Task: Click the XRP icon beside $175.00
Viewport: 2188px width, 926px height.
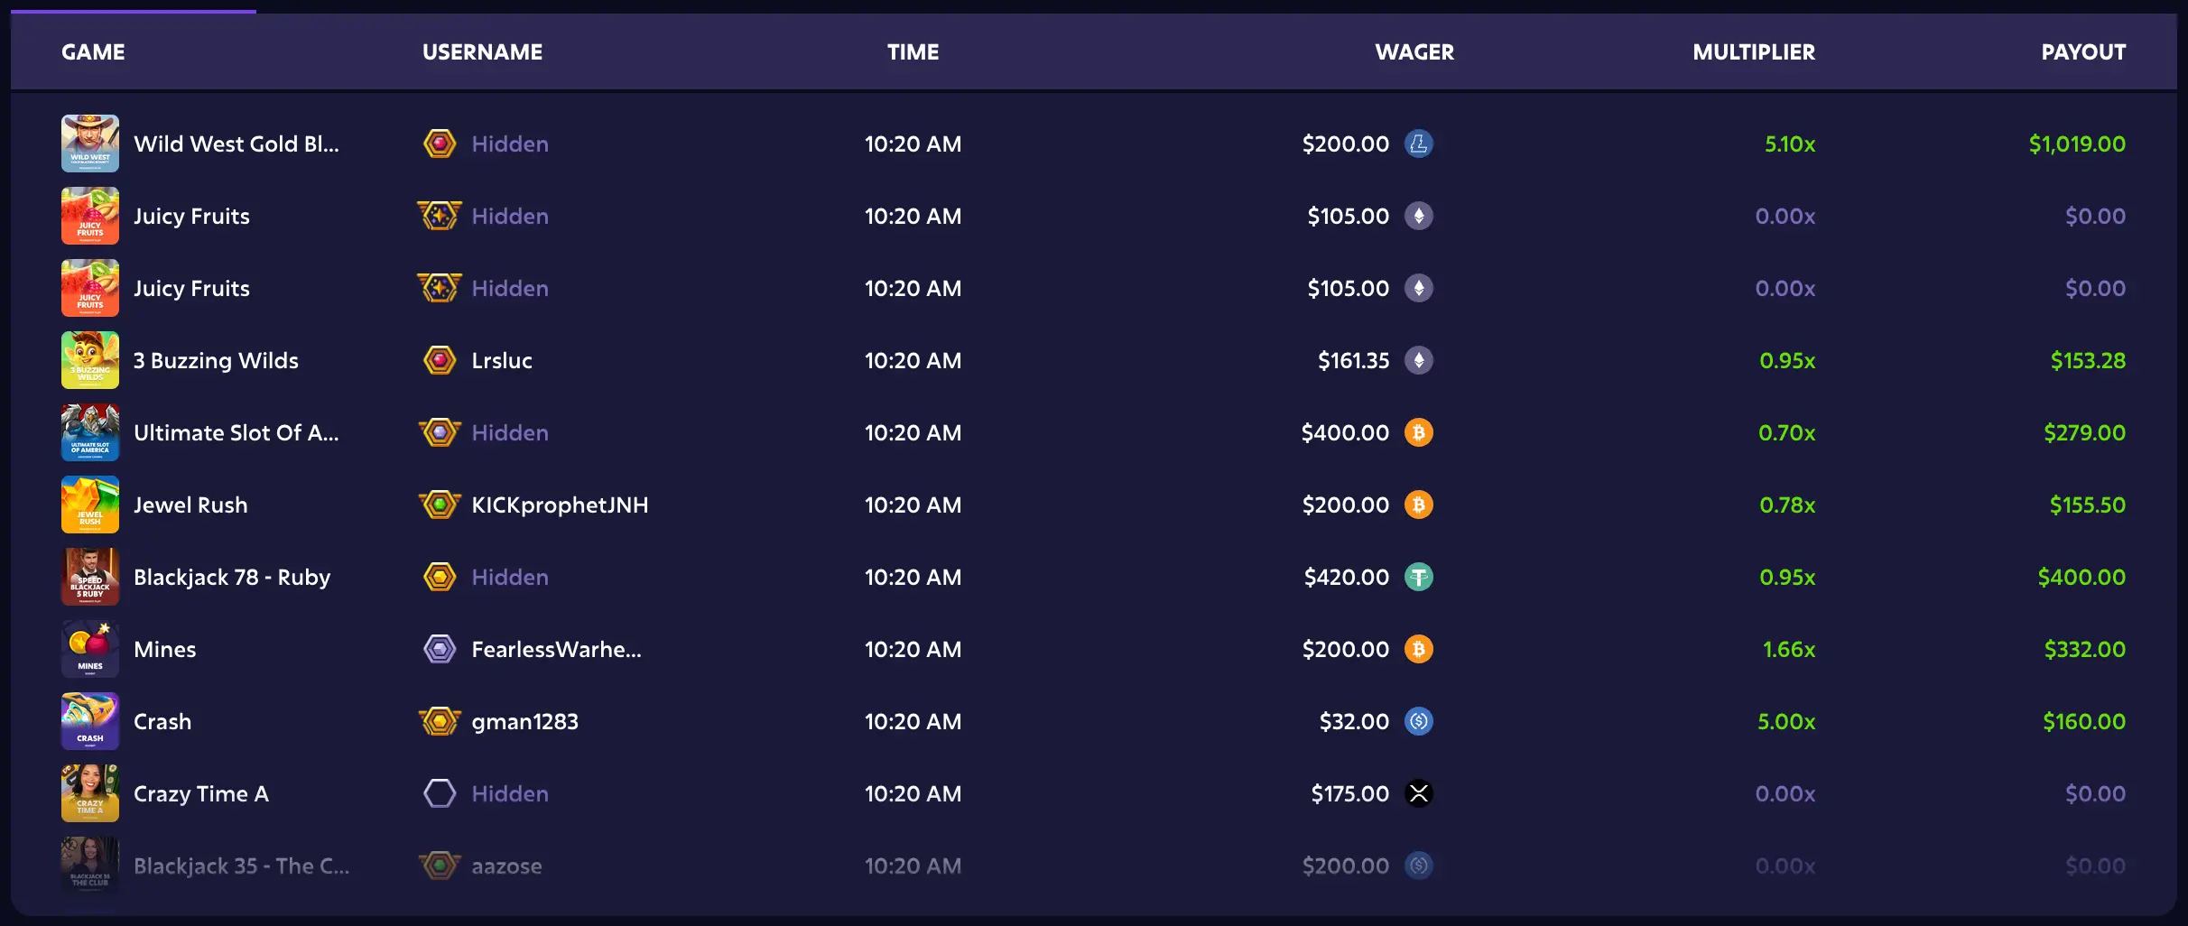Action: point(1419,793)
